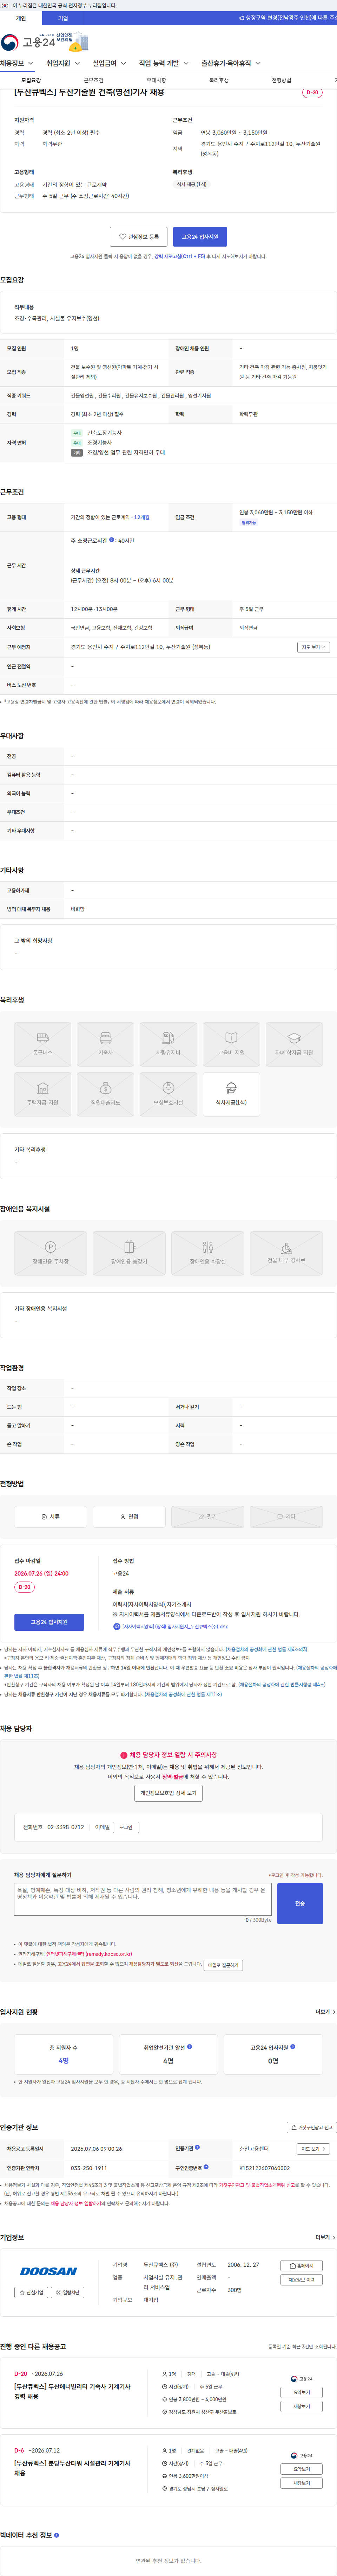The image size is (337, 2576).
Task: Click the 장애인용 주차장 facility icon
Action: pyautogui.click(x=51, y=1253)
